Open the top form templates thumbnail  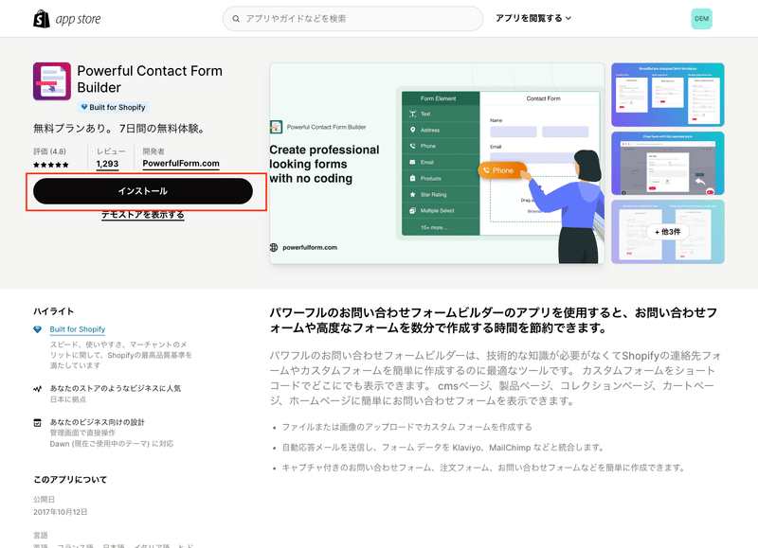[668, 95]
